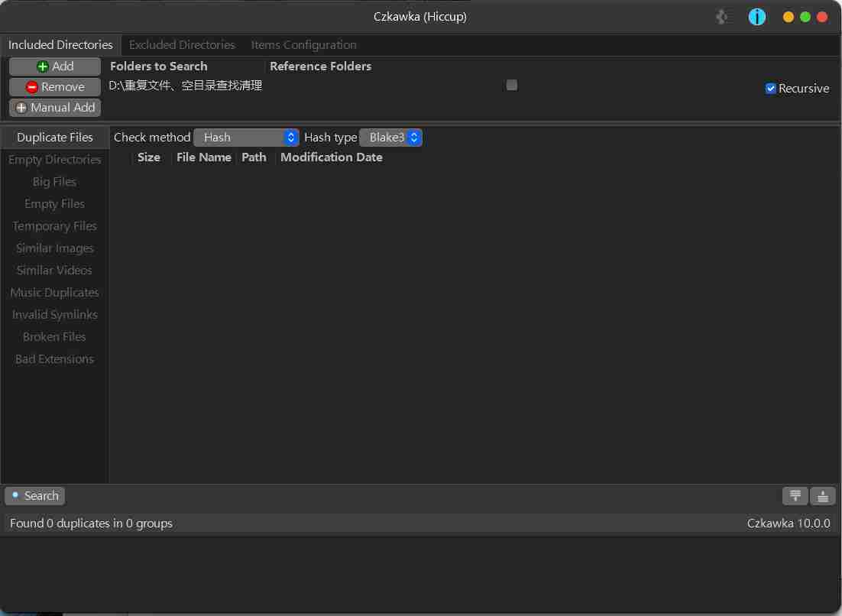Click the green plus Add folder button

coord(55,66)
